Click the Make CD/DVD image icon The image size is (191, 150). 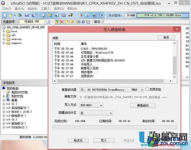point(43,15)
